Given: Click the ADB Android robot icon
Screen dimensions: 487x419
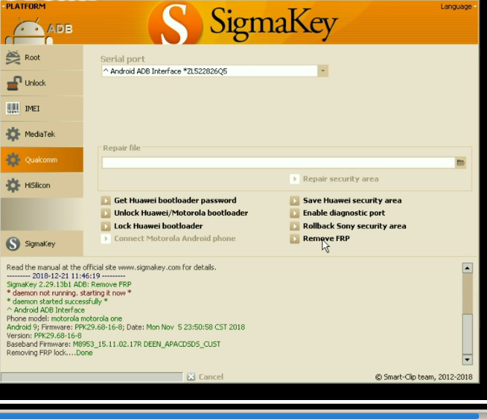Looking at the screenshot, I should tap(29, 31).
